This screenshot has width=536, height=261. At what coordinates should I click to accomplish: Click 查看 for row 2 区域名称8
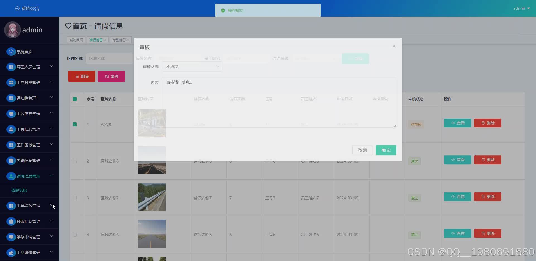(458, 160)
